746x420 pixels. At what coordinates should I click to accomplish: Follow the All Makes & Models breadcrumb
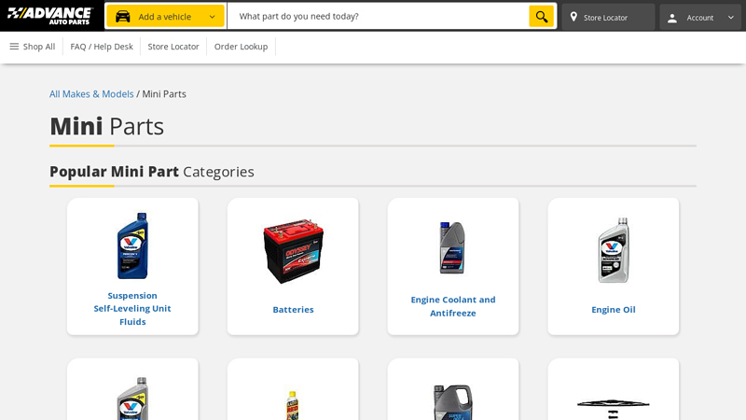click(x=91, y=94)
